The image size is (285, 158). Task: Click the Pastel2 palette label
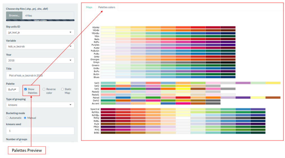(96, 92)
